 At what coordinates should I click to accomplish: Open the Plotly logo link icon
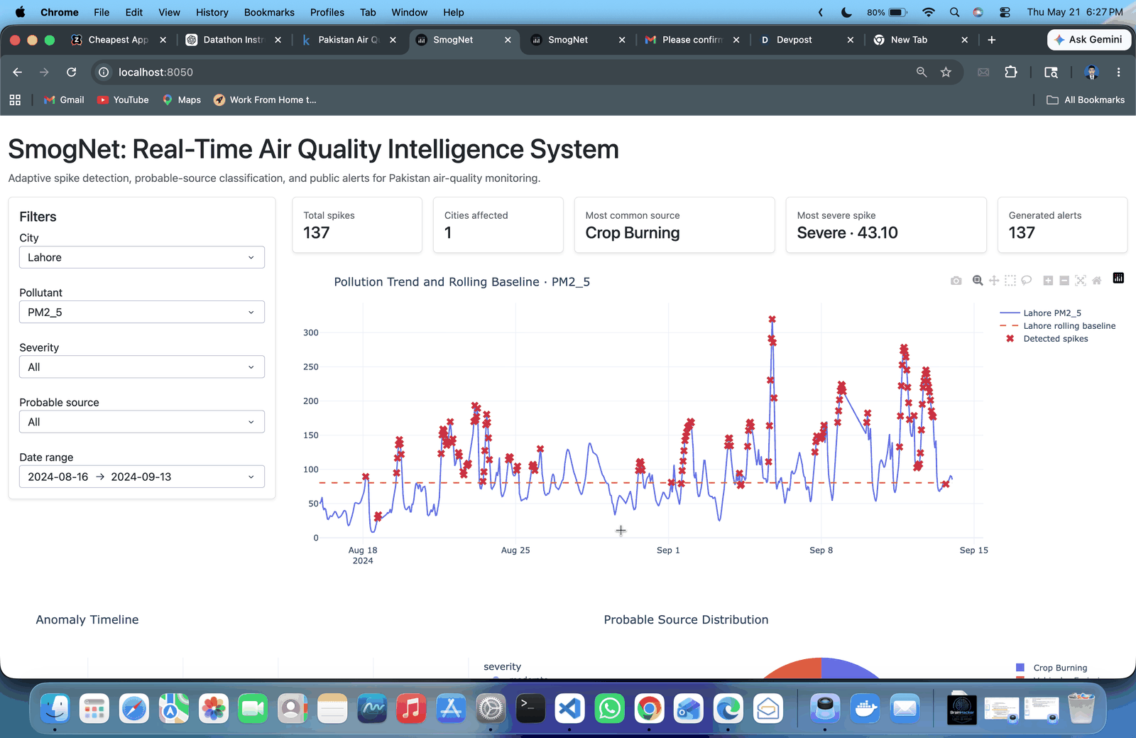(1118, 278)
